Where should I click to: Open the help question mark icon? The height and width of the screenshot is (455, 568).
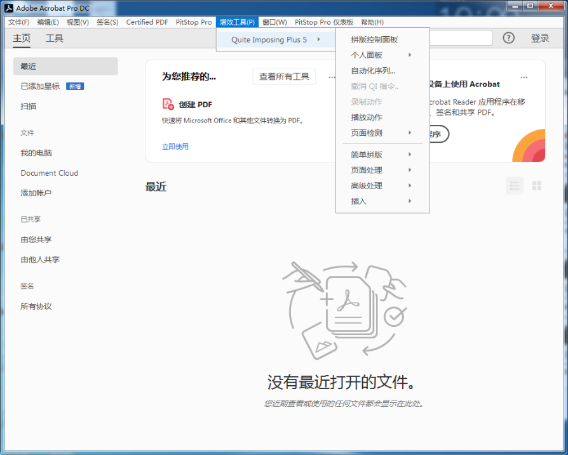[x=508, y=38]
